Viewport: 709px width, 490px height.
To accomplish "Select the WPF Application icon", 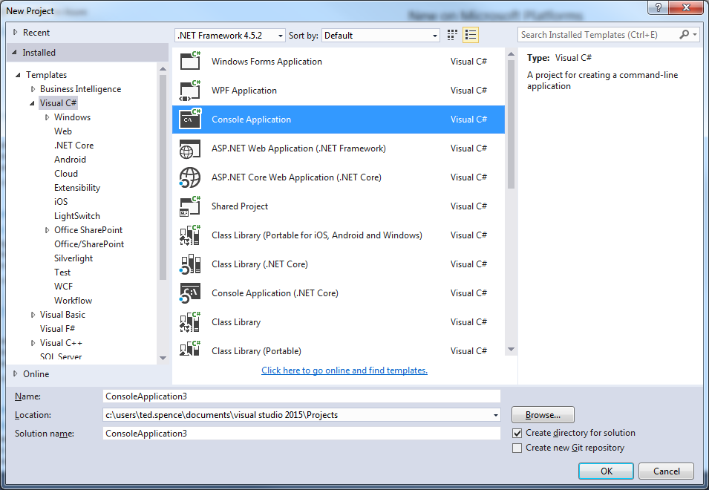I will click(190, 91).
